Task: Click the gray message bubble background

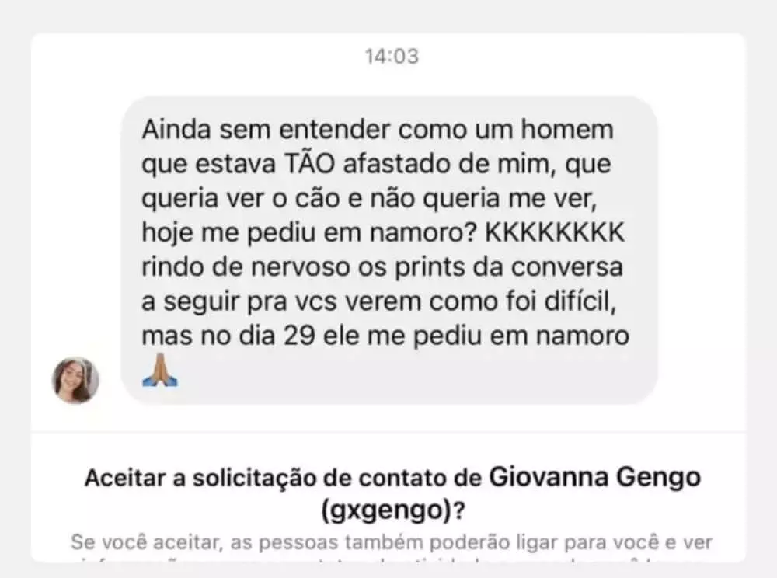Action: 389,250
